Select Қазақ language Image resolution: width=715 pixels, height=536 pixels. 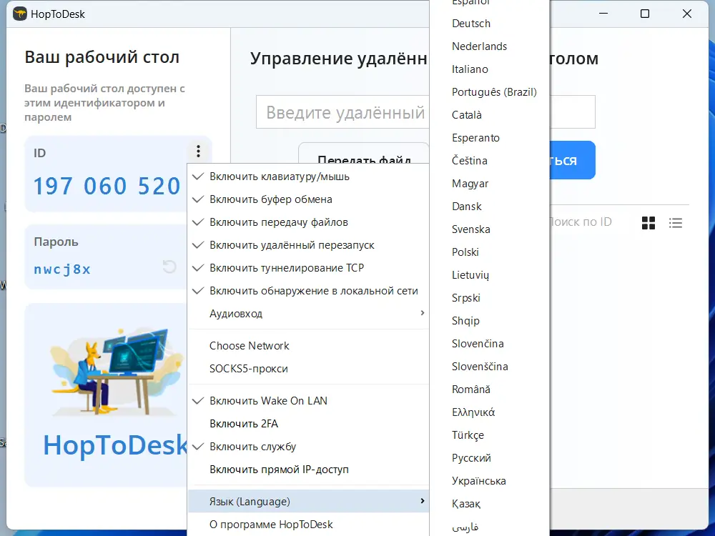coord(489,503)
